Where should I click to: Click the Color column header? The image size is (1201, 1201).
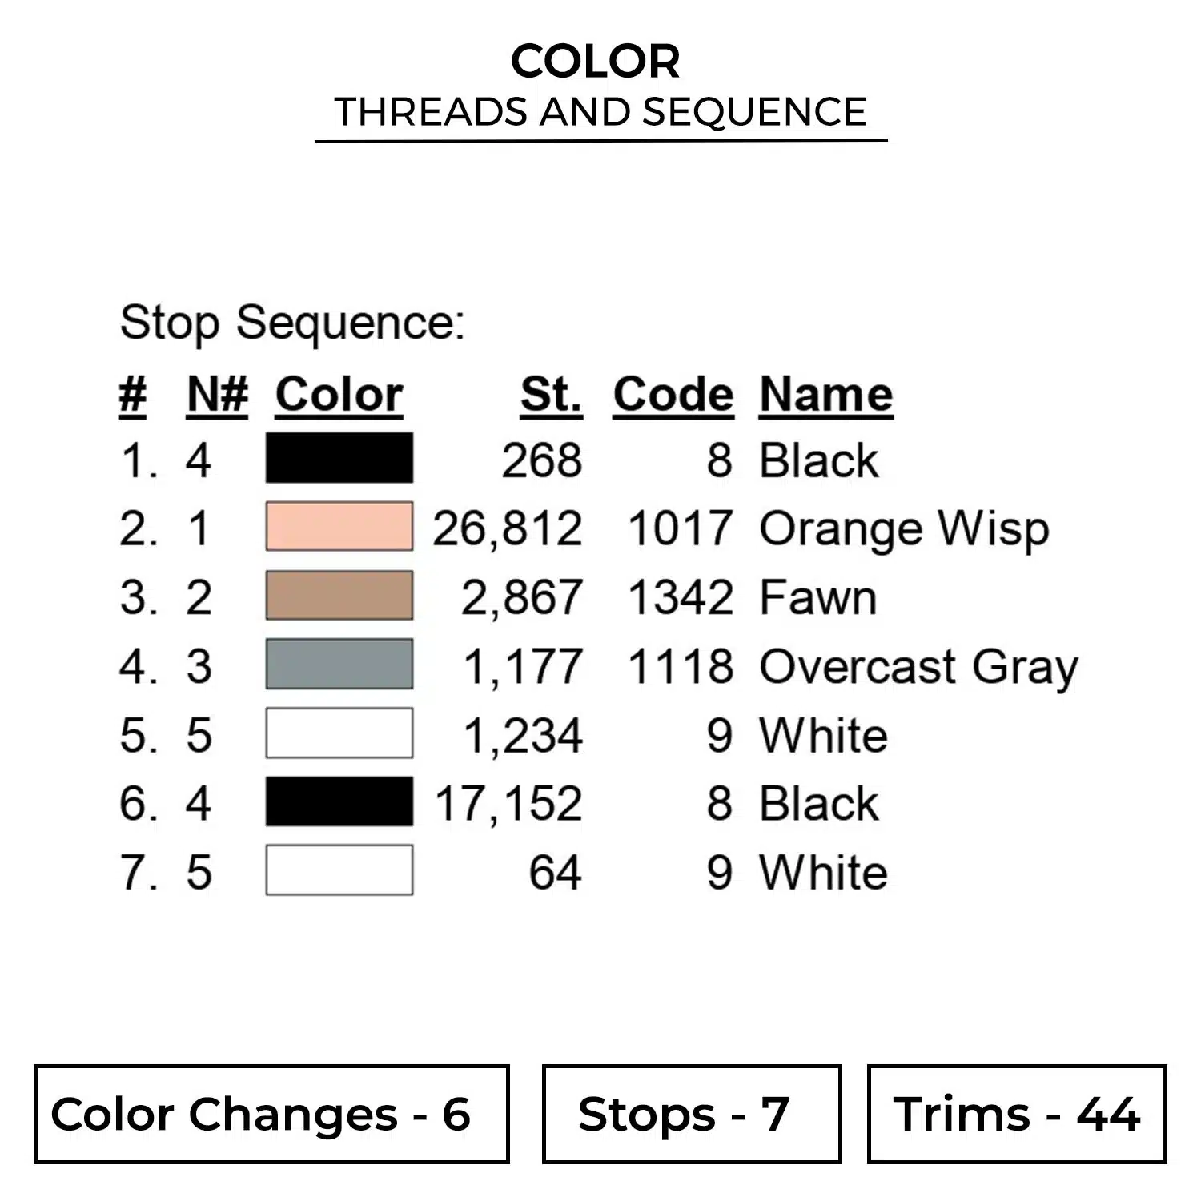[339, 395]
